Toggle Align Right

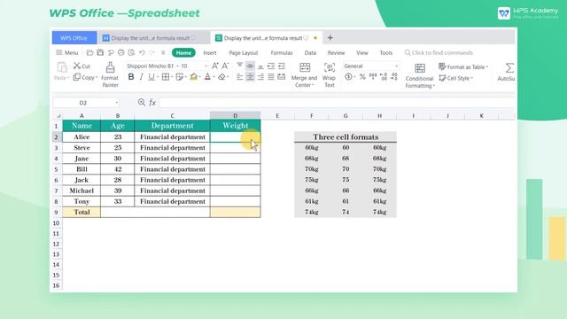260,77
